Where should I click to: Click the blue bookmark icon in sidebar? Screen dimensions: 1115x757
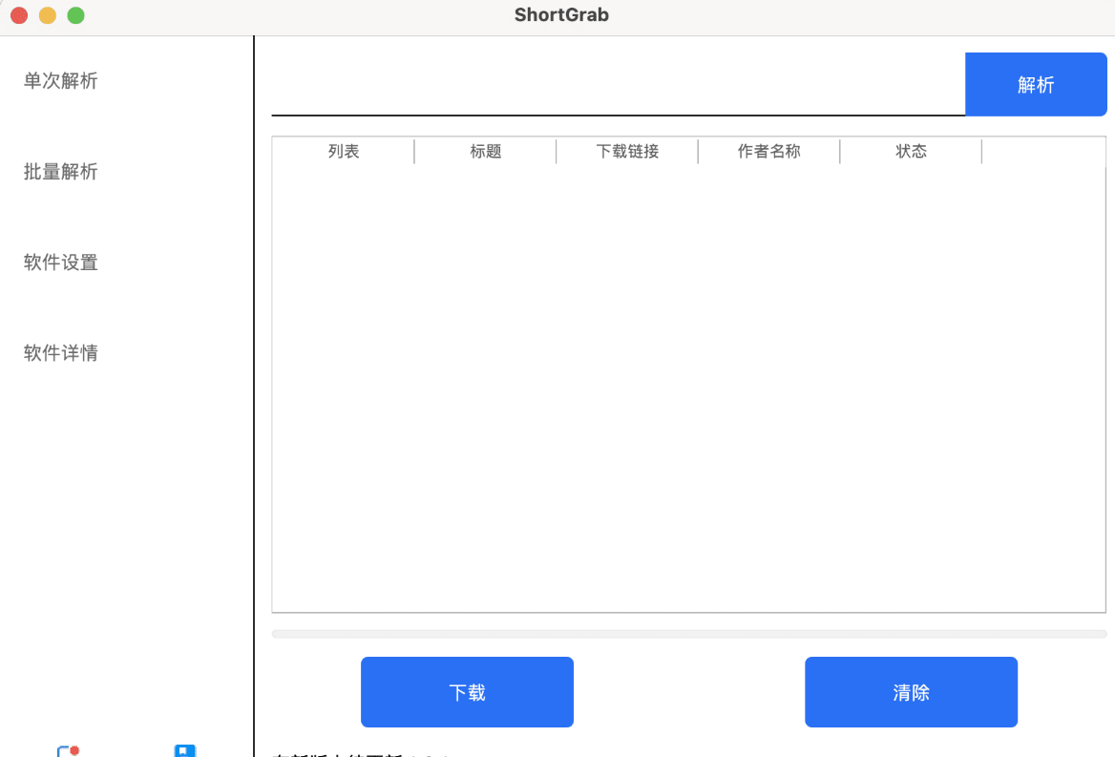click(x=184, y=751)
